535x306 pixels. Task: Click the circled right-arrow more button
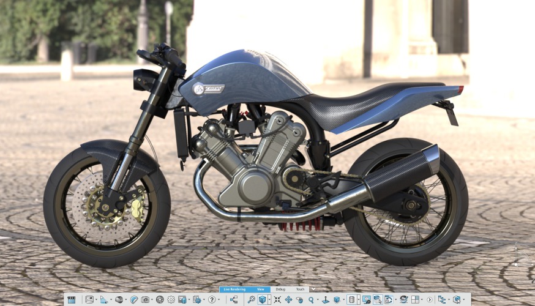coord(429,300)
